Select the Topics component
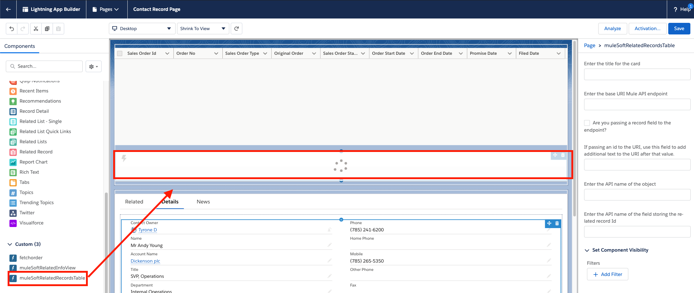This screenshot has height=293, width=694. 26,193
